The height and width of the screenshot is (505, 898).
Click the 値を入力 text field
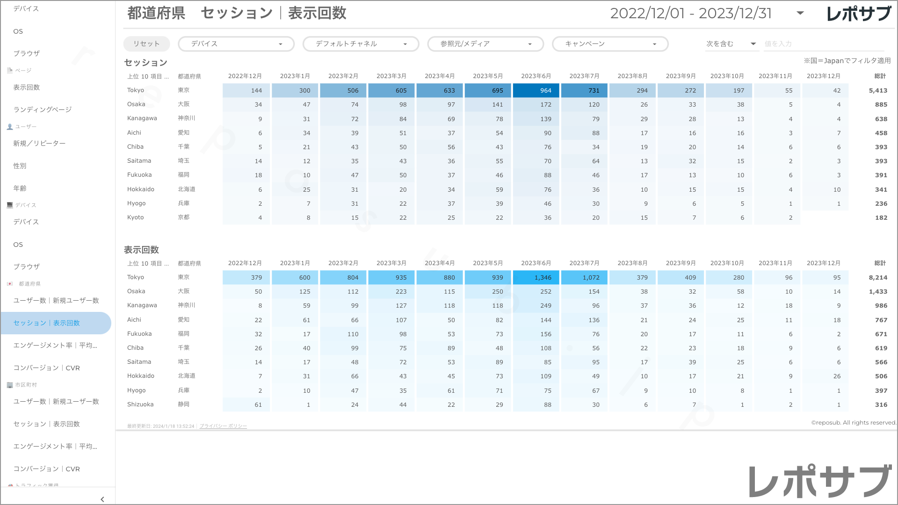(823, 44)
